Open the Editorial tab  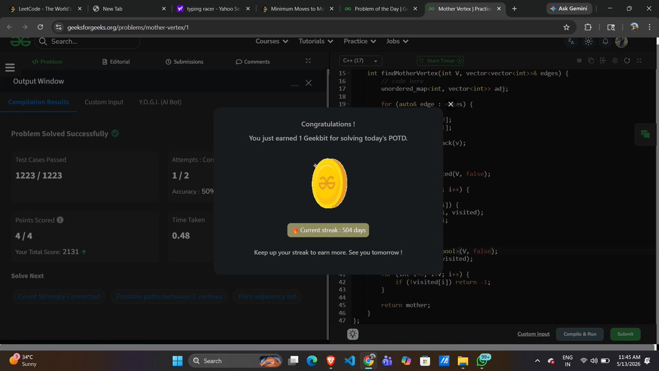[x=116, y=62]
